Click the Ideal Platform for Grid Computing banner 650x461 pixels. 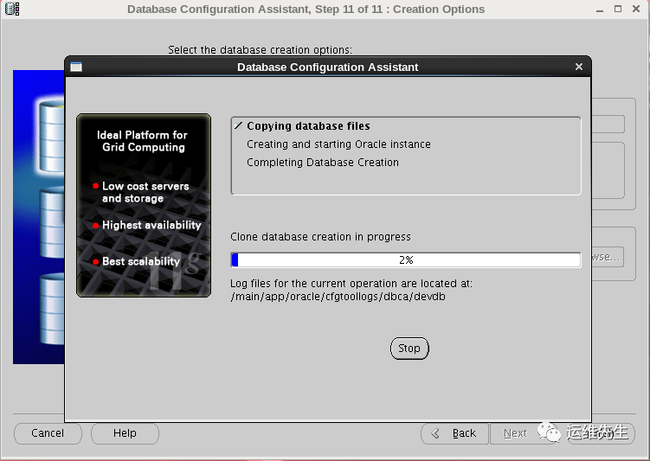point(144,206)
